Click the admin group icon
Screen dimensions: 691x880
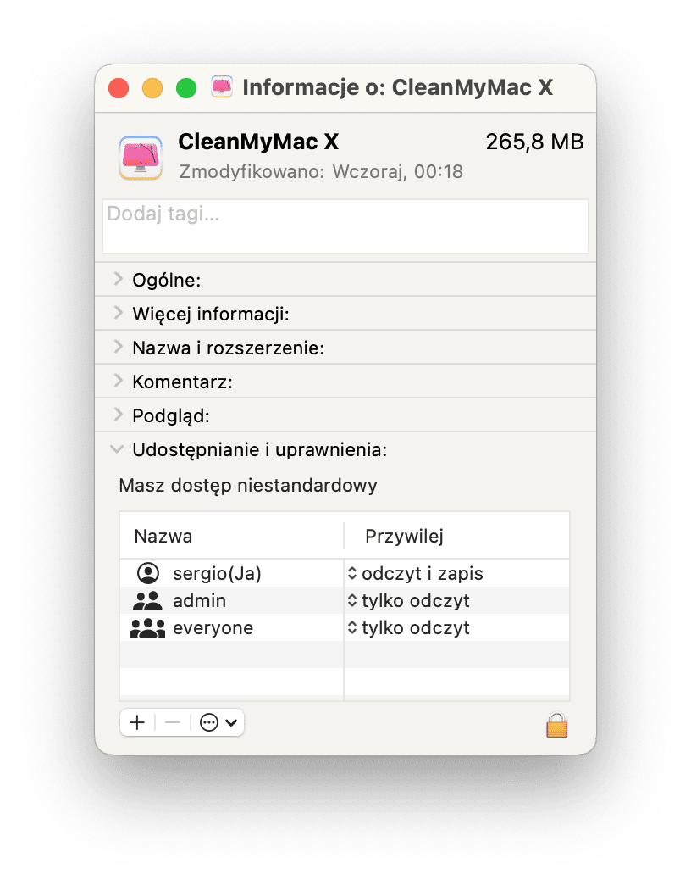tap(147, 600)
